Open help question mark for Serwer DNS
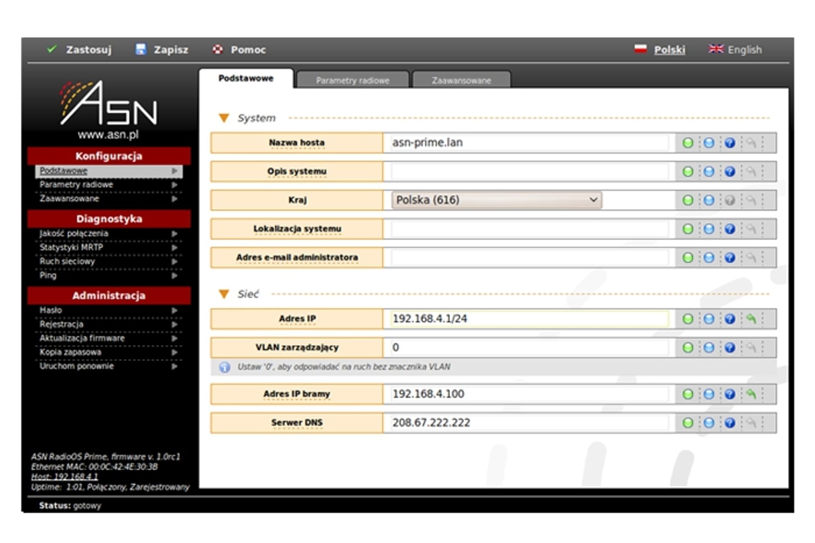The width and height of the screenshot is (815, 543). pos(730,423)
